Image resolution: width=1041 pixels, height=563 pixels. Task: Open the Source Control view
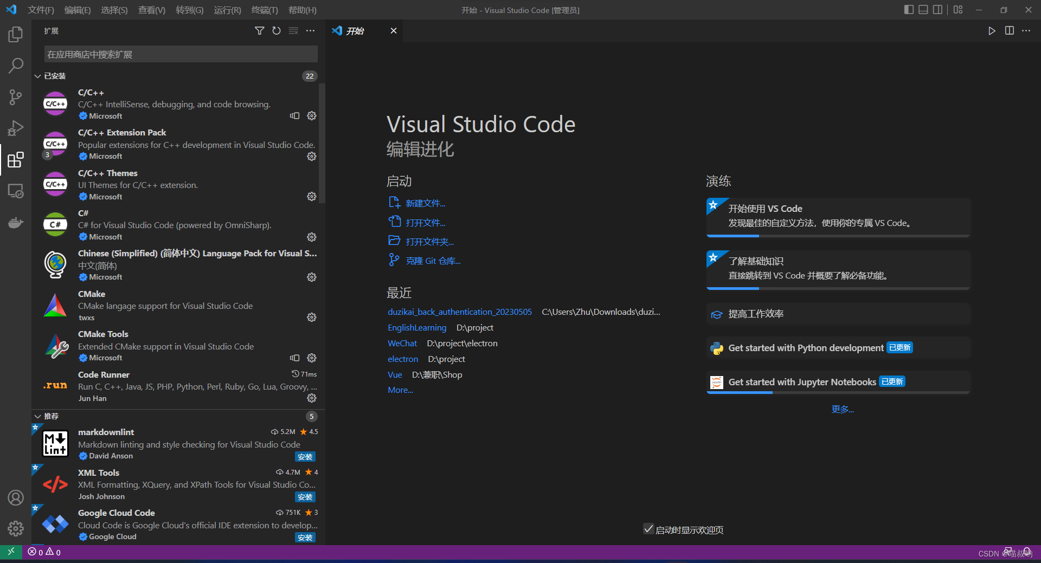(16, 98)
